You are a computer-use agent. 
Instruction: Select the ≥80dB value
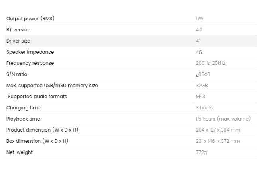(203, 74)
